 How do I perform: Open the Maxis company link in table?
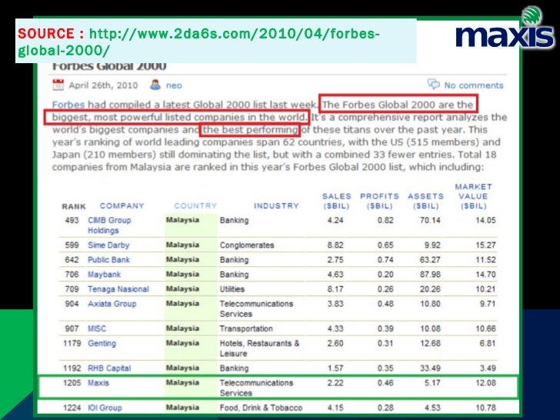(98, 383)
